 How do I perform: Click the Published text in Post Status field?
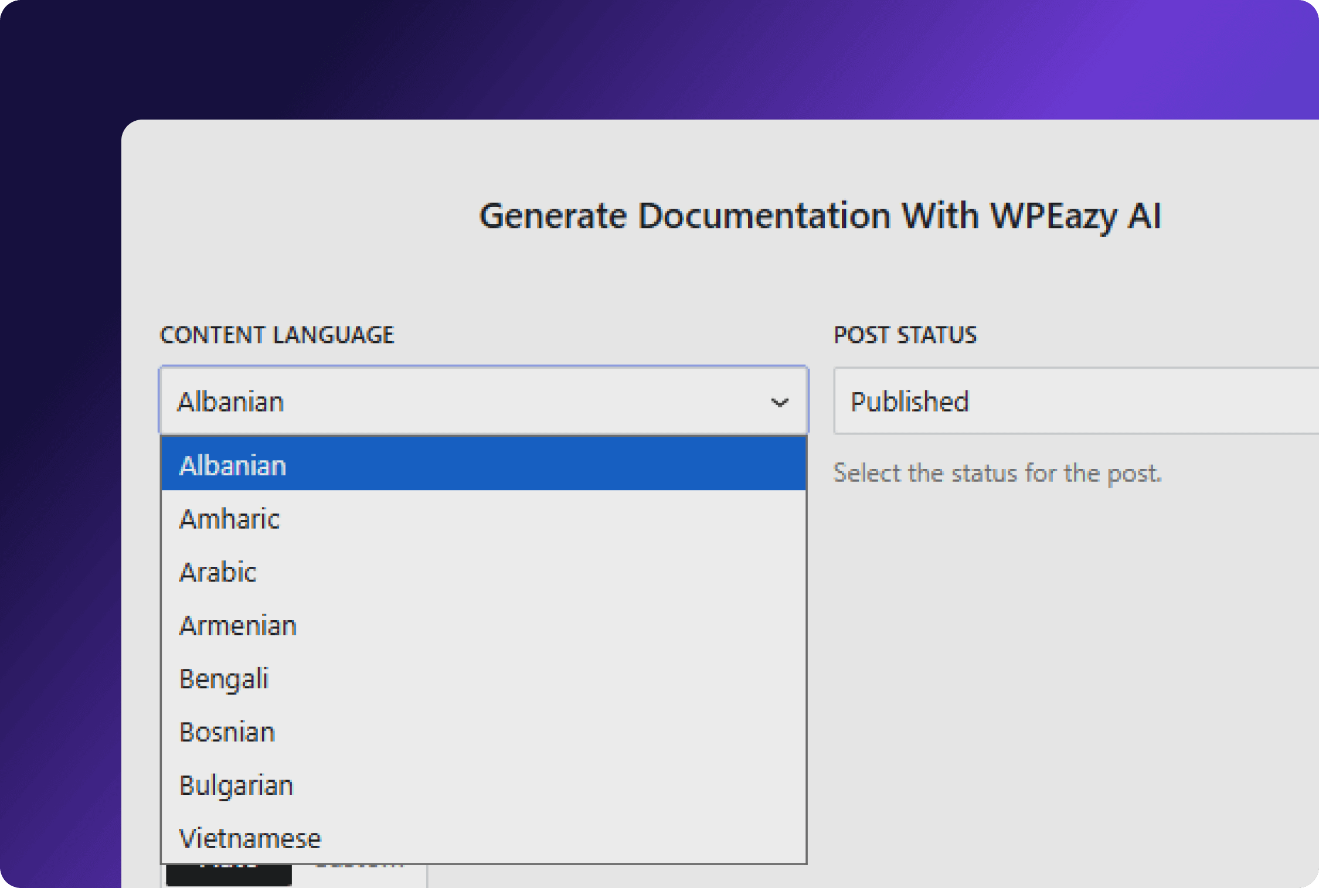[x=909, y=402]
